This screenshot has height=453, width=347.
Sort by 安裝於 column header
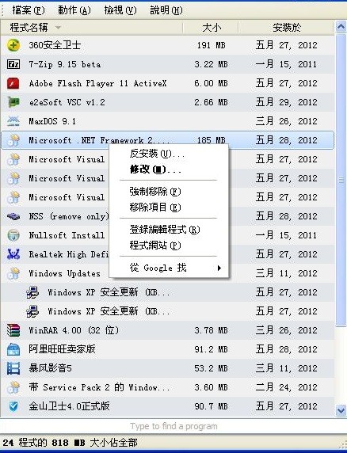pos(286,28)
